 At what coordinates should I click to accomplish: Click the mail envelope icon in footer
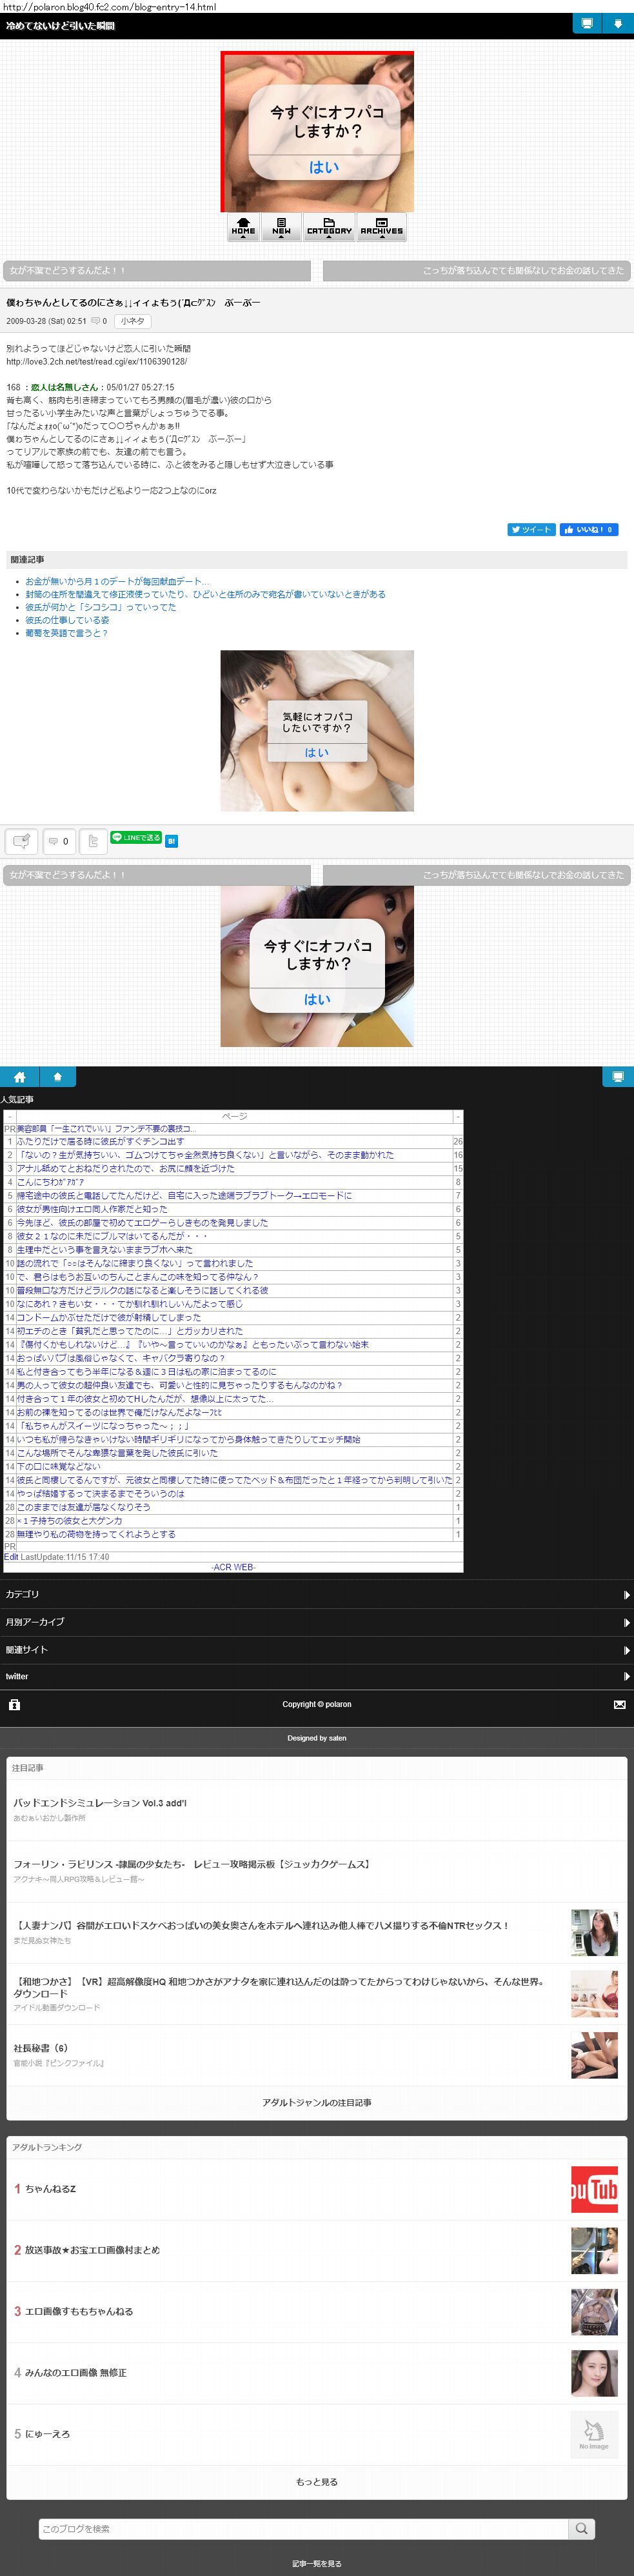[619, 1704]
